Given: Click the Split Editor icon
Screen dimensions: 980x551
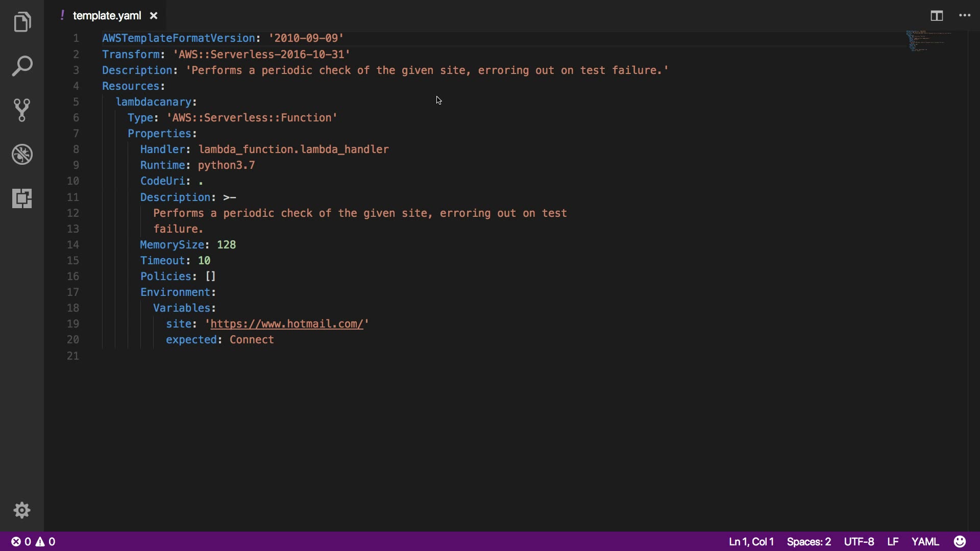Looking at the screenshot, I should pyautogui.click(x=936, y=16).
